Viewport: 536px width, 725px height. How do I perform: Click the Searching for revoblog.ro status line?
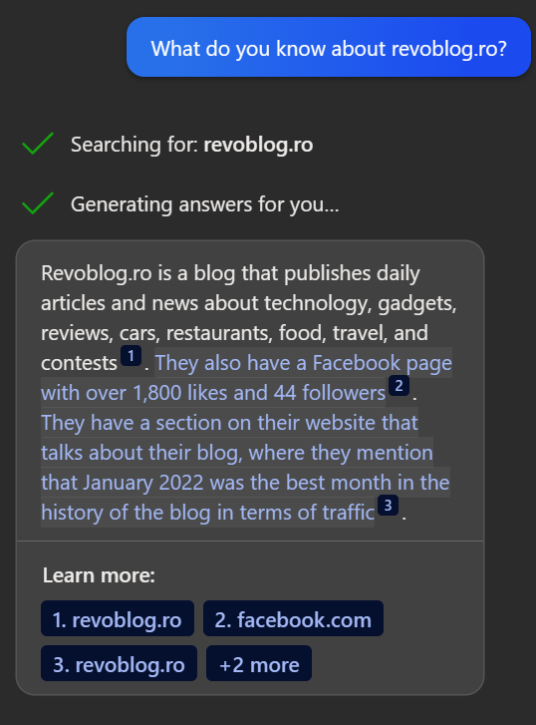tap(191, 145)
